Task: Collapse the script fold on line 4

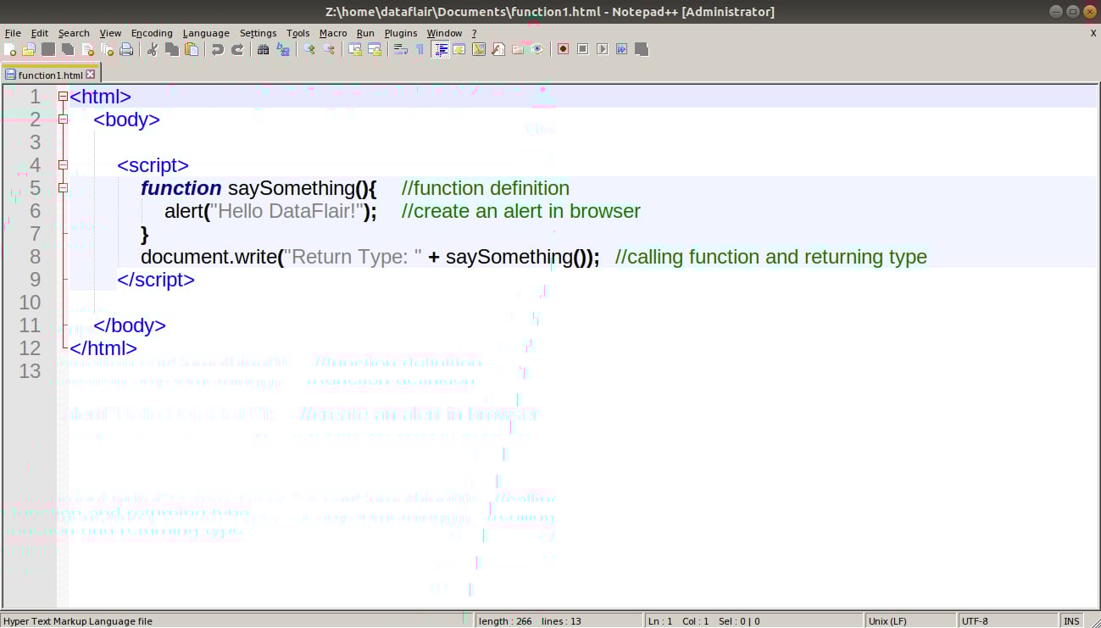Action: [62, 164]
